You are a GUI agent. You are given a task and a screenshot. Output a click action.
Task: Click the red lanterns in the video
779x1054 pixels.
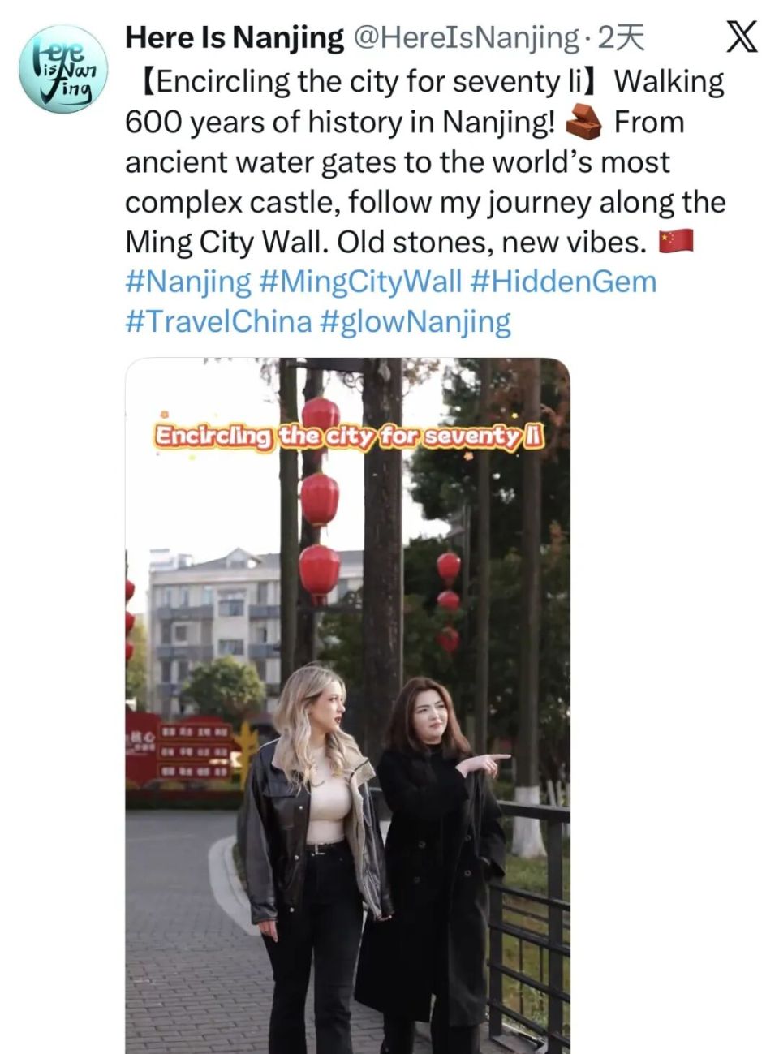coord(320,499)
